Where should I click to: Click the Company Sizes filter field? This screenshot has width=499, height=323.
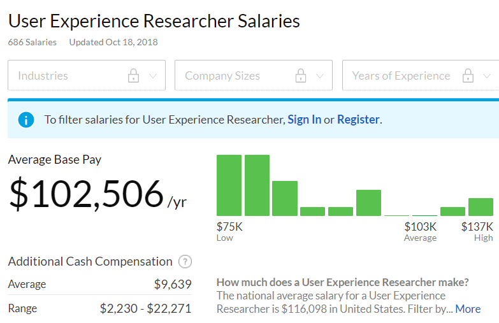pos(233,76)
